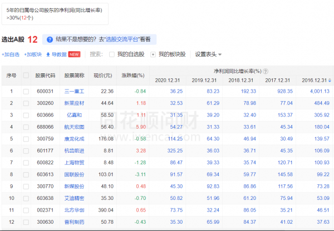This screenshot has height=231, width=334.
Task: Click the 涨跌幅(%) column header
Action: click(x=133, y=76)
